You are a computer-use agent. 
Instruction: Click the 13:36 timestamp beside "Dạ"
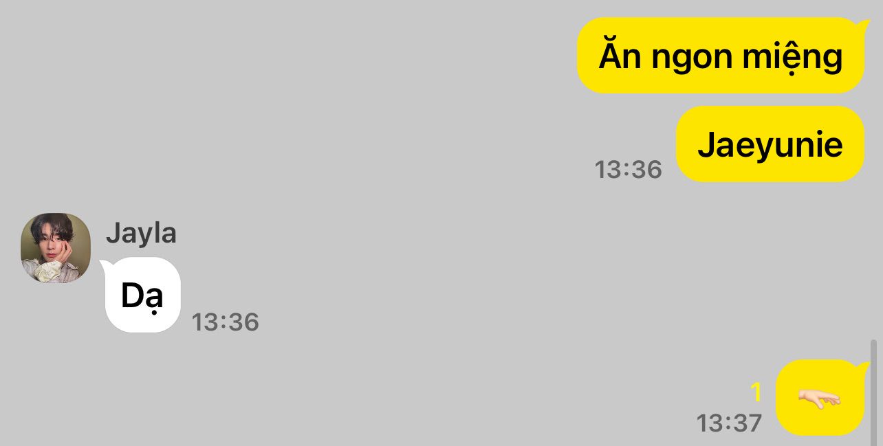tap(225, 322)
